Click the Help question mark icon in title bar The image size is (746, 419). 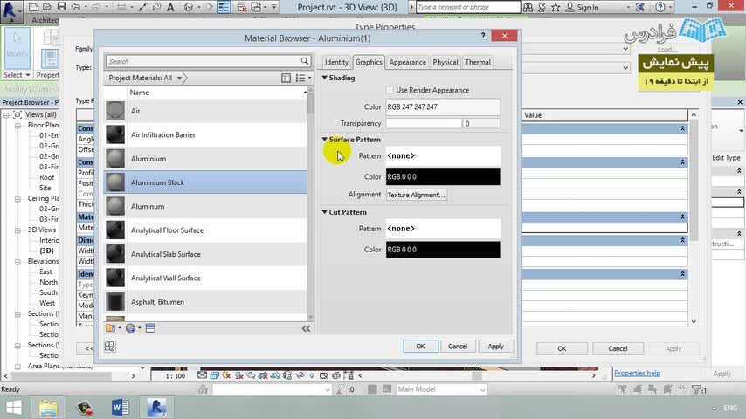tap(660, 7)
